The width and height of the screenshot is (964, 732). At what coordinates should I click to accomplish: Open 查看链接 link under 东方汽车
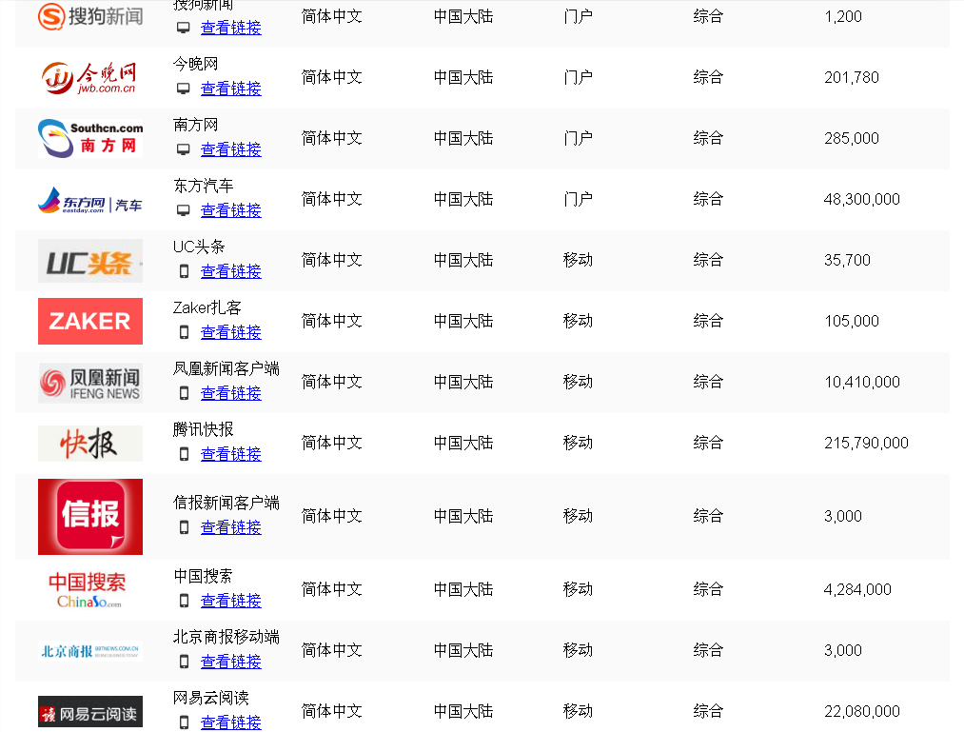231,210
